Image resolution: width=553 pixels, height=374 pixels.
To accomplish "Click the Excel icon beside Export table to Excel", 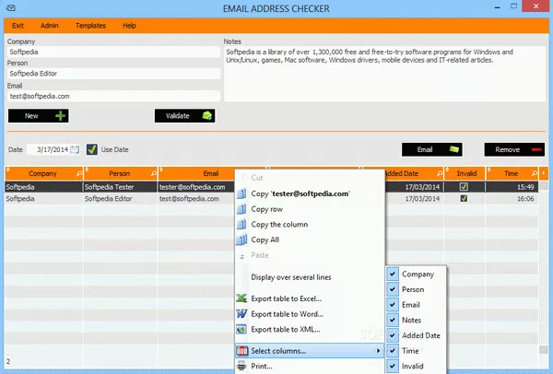I will pos(241,298).
